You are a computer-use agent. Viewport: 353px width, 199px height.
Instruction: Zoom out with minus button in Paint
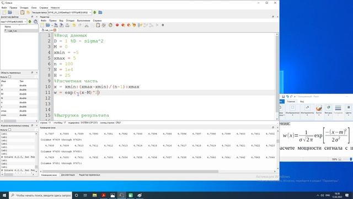coord(340,159)
